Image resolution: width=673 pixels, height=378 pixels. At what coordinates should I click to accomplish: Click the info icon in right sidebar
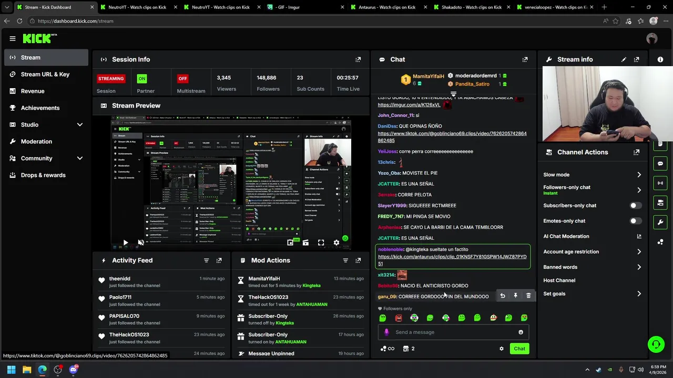click(x=660, y=59)
